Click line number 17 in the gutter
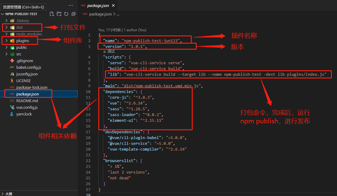This screenshot has width=337, height=196. [88, 132]
